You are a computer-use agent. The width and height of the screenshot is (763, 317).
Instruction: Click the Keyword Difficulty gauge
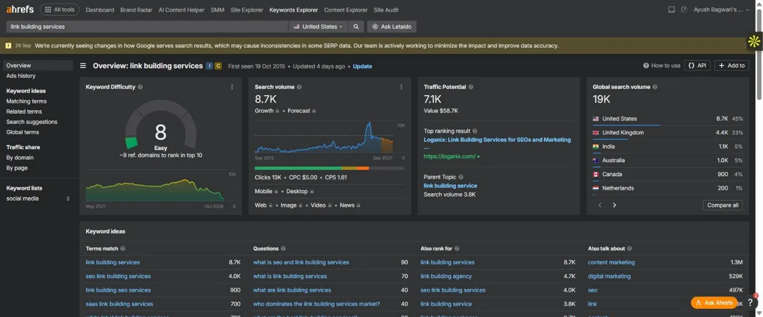[x=160, y=125]
